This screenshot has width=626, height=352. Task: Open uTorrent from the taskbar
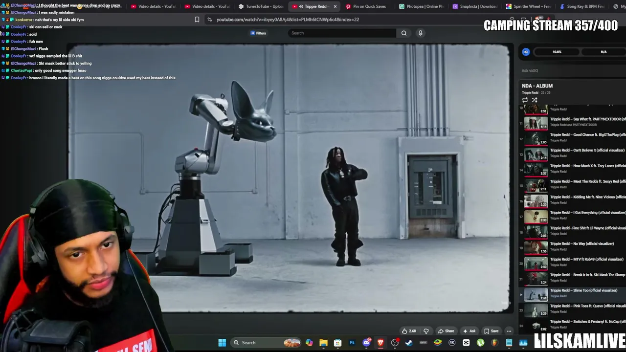click(x=480, y=343)
